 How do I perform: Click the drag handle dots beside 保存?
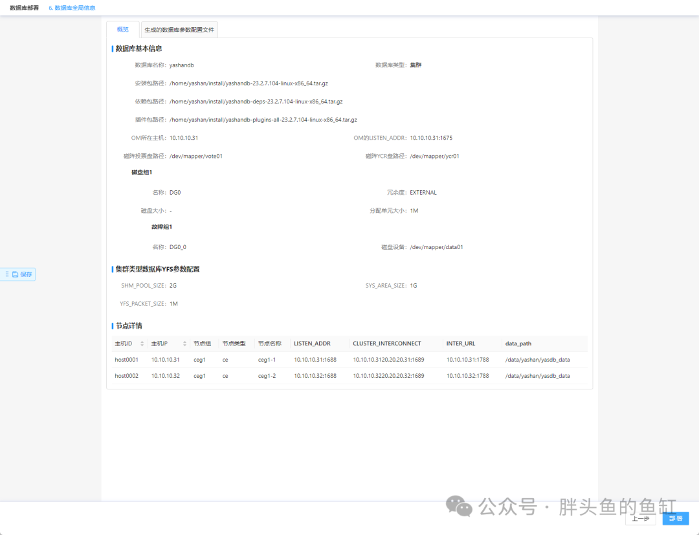6,274
